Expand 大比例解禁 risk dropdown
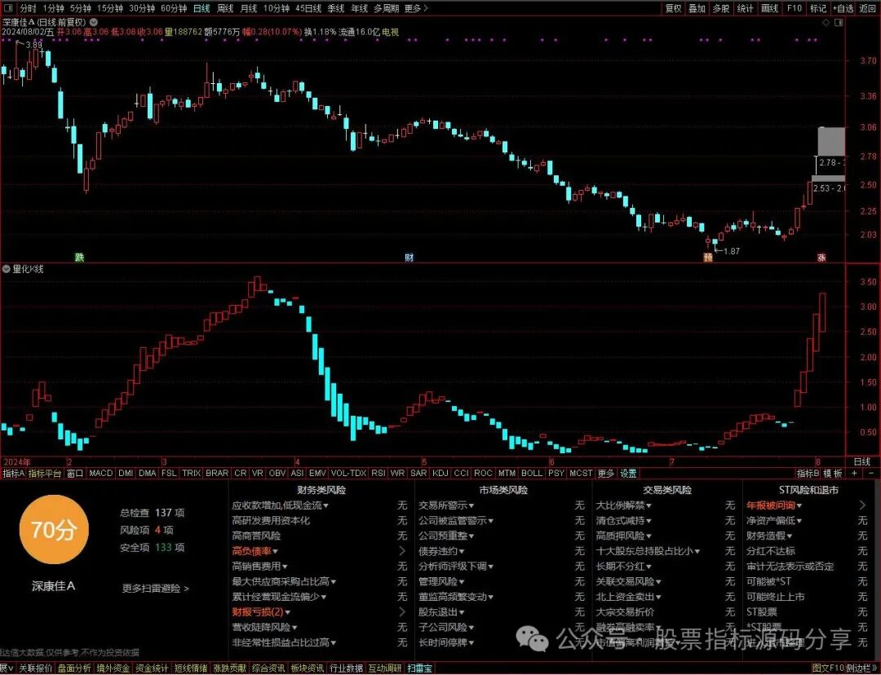Screen dimensions: 881x675 coord(624,505)
